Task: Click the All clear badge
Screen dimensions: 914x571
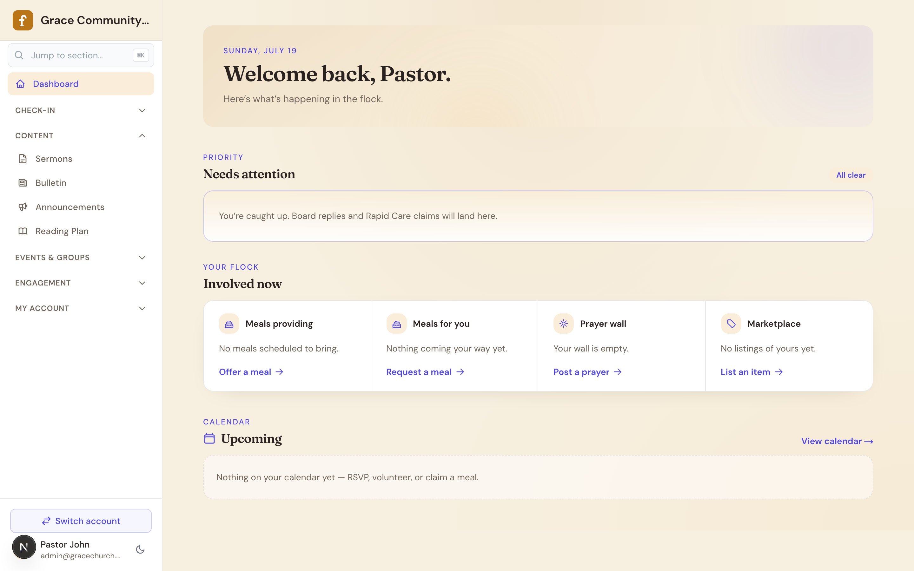Action: pyautogui.click(x=851, y=175)
